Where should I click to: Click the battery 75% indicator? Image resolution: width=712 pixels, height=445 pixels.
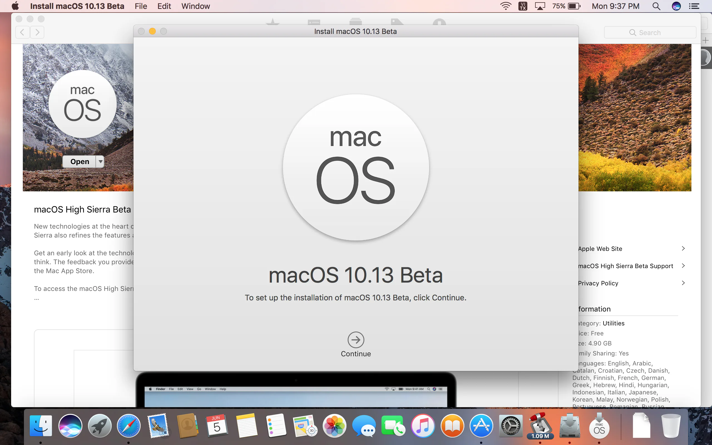point(566,6)
